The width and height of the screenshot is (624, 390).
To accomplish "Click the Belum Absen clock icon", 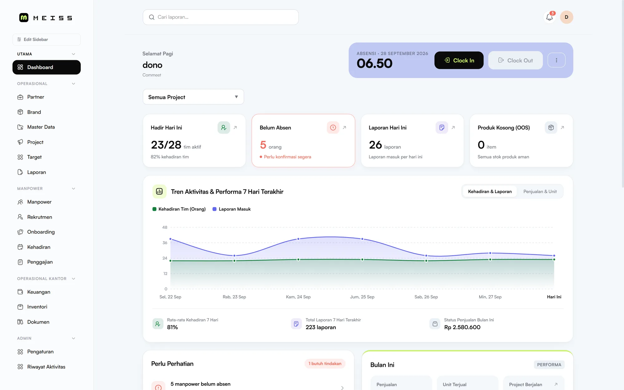I will 333,128.
